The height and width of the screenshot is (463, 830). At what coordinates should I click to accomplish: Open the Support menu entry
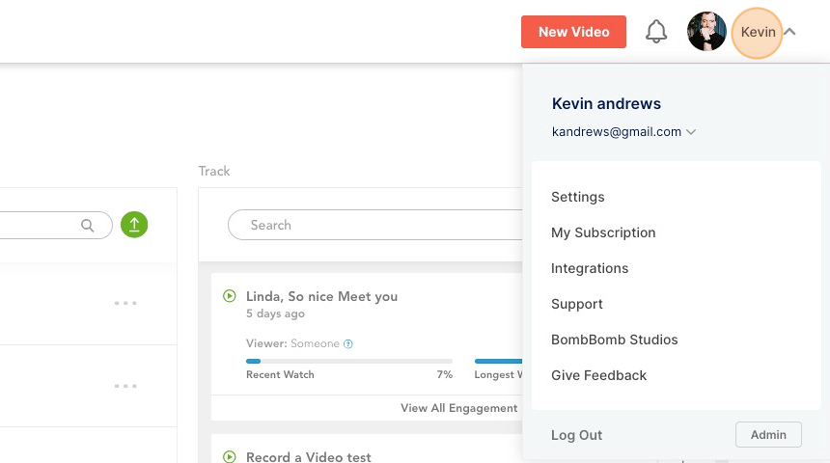576,304
